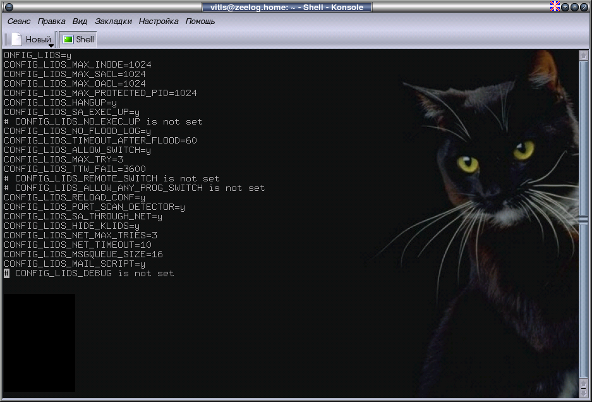592x402 pixels.
Task: Click line CONFIG_LIDS_REMOTE_SWITCH is not set
Action: coord(111,178)
